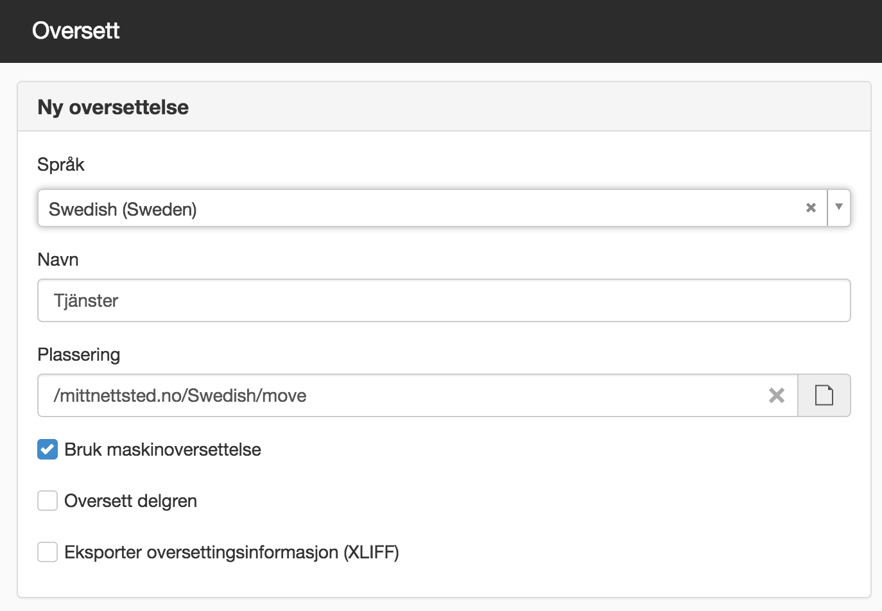Screen dimensions: 882x611
Task: Click the Oversett delgren label text
Action: [131, 501]
